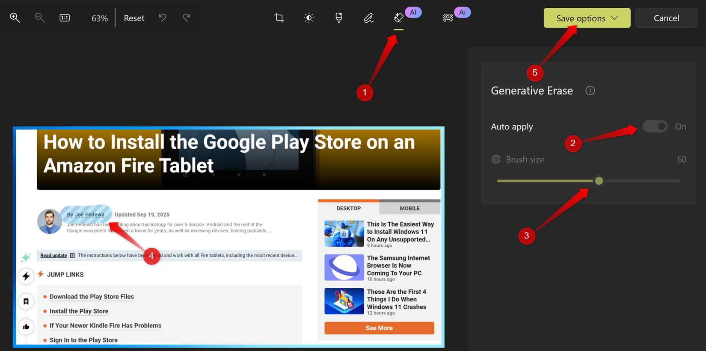Show Generative Erase info tooltip

pyautogui.click(x=590, y=91)
